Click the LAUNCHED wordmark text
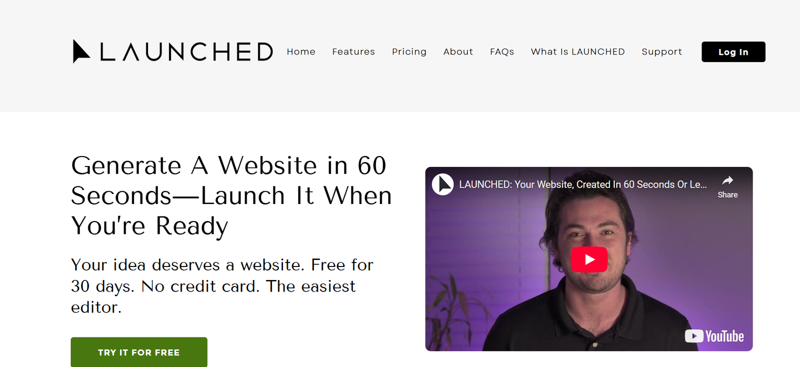The width and height of the screenshot is (800, 367). pos(186,52)
